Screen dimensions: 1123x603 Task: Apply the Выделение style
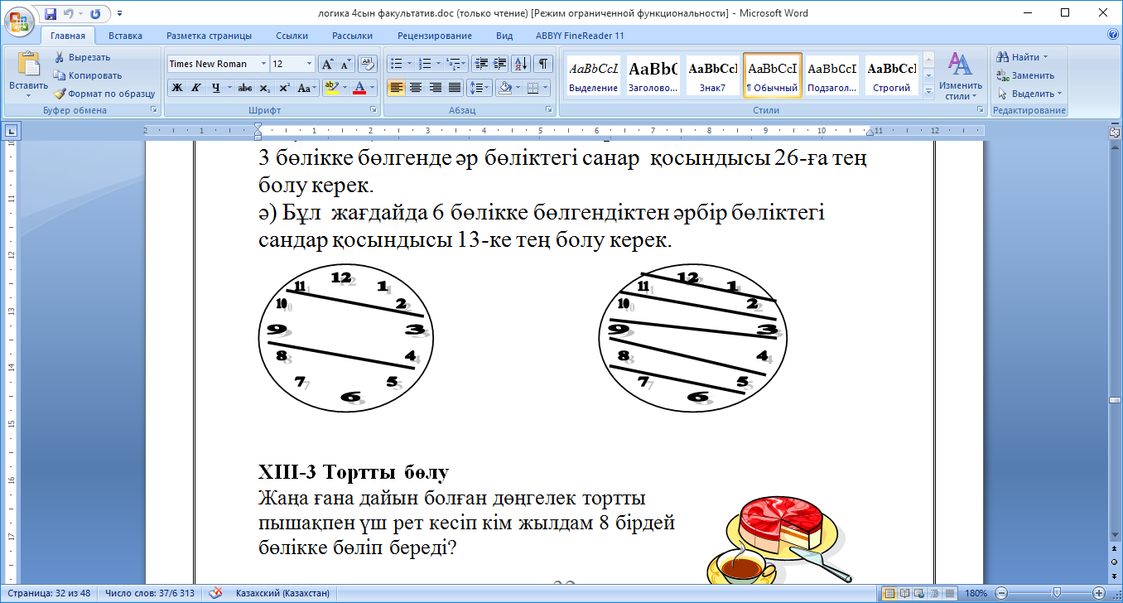click(x=593, y=75)
